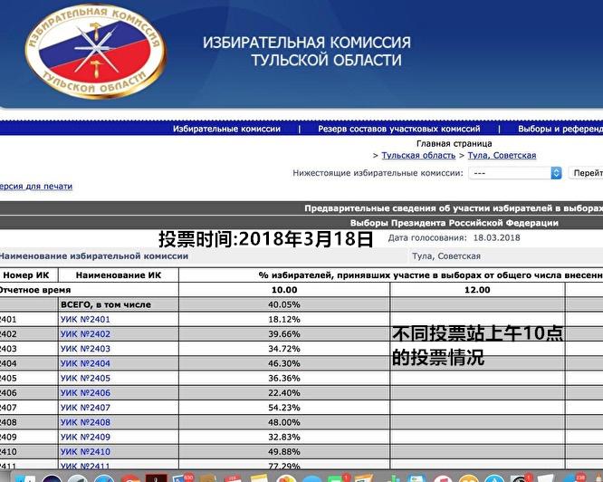This screenshot has height=482, width=603.
Task: Select the 40.05% total turnout value
Action: 284,304
